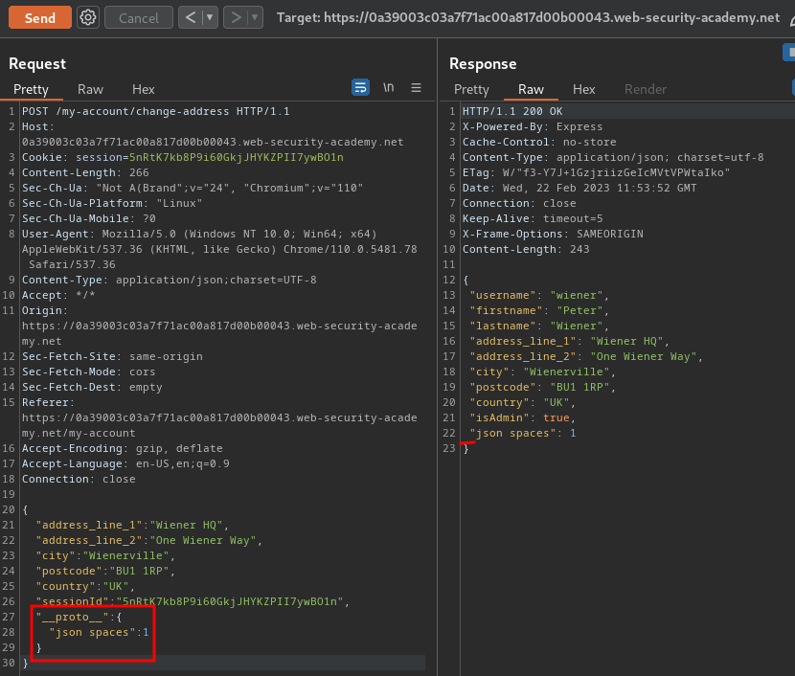Viewport: 795px width, 676px height.
Task: Click HTTP/1.1 200 OK status line
Action: click(x=512, y=111)
